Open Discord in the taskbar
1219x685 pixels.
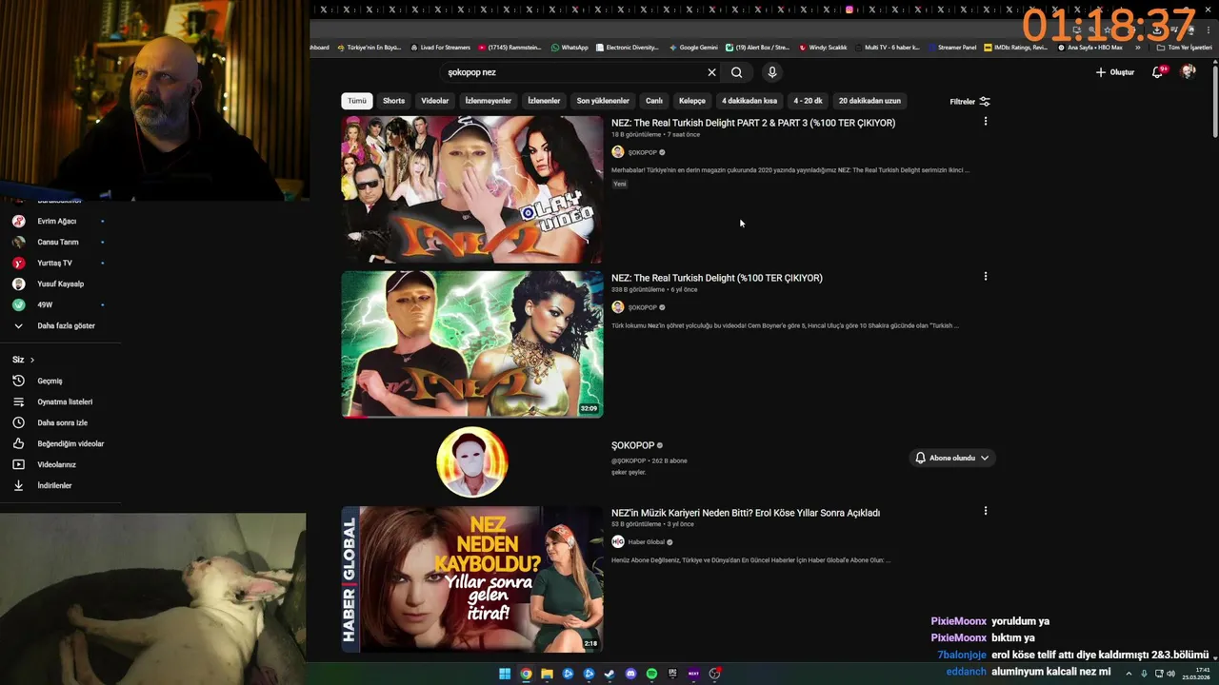pyautogui.click(x=630, y=674)
